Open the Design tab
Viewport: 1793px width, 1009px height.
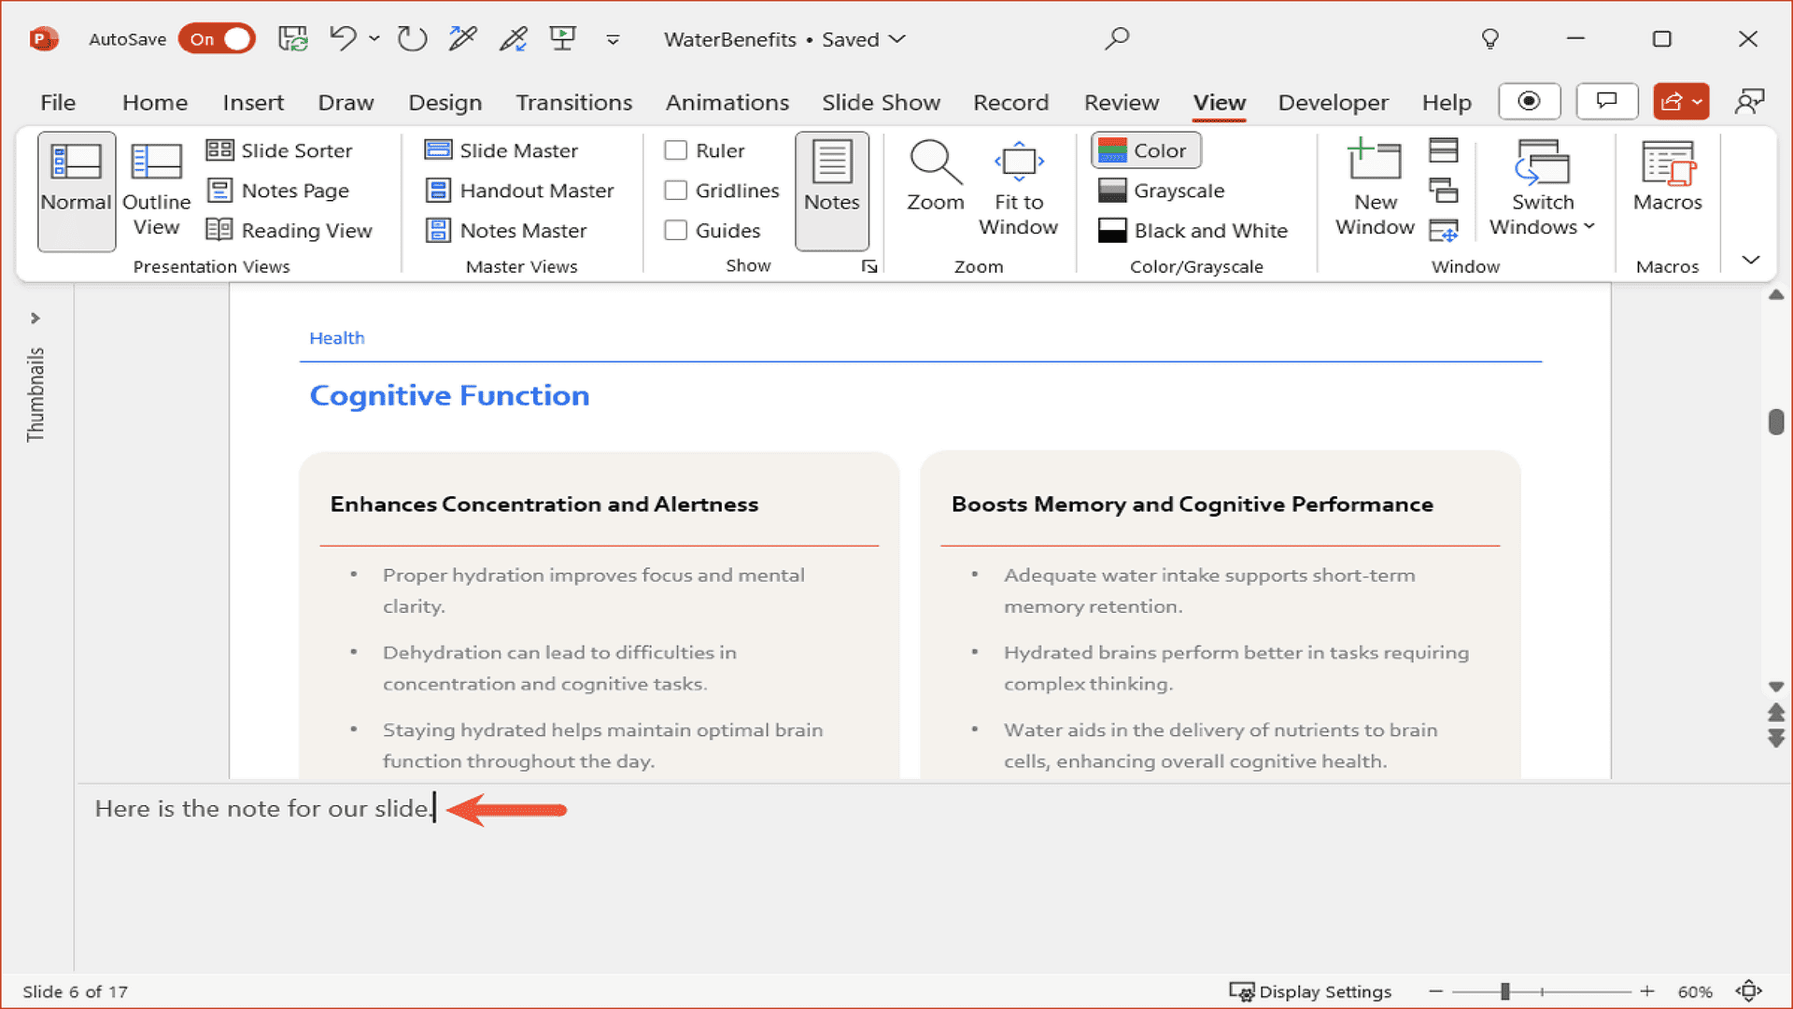point(445,102)
